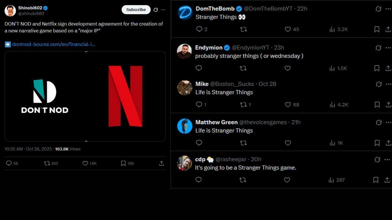
Task: Repost Endymion's reply
Action: (243, 68)
